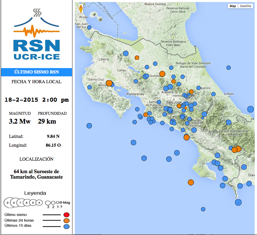Image resolution: width=257 pixels, height=235 pixels.
Task: Click the orange marker beside Quesada
Action: tap(162, 74)
